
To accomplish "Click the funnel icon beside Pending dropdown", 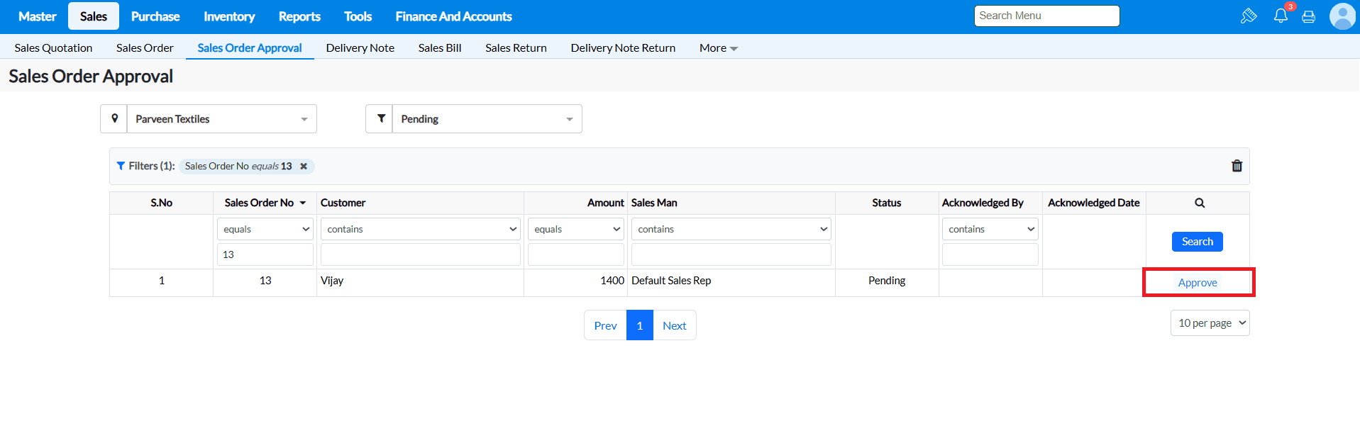I will (x=380, y=119).
